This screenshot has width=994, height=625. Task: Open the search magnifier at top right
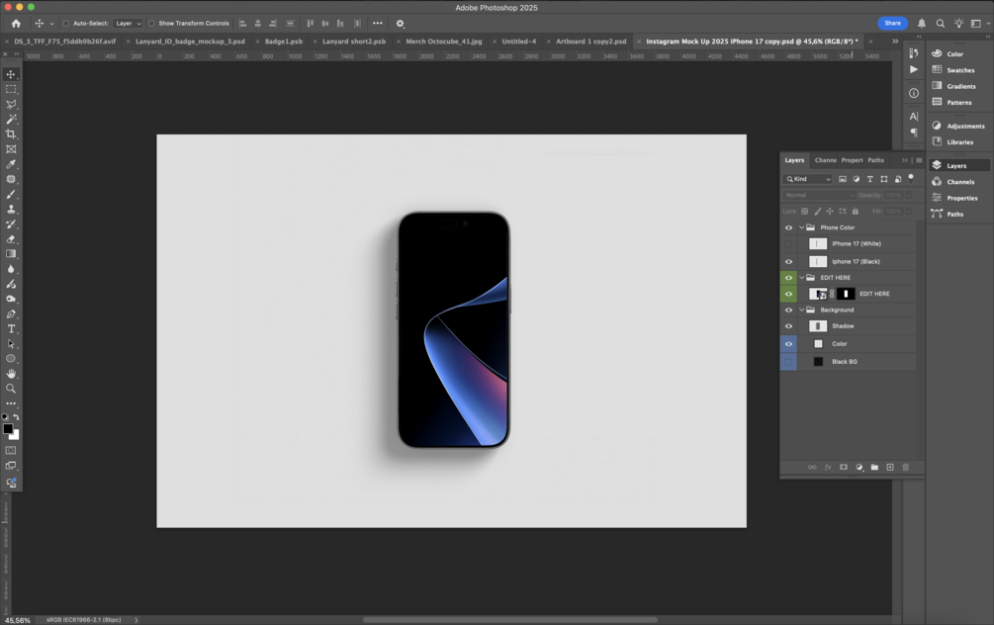click(941, 24)
